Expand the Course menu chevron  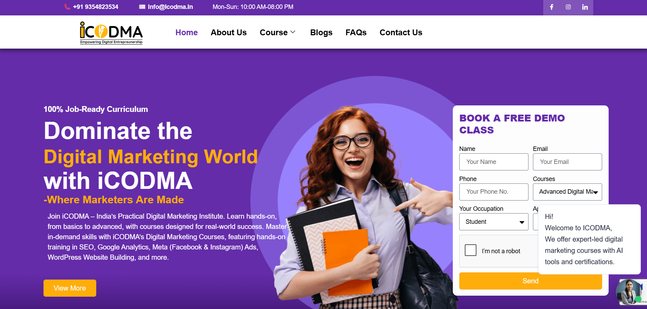293,32
